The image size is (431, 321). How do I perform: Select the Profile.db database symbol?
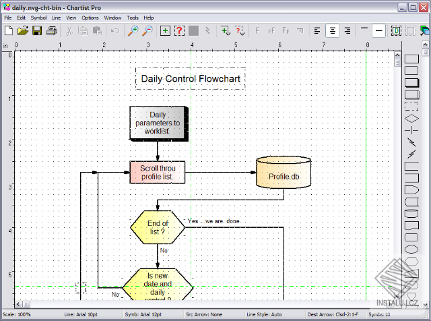tap(284, 172)
